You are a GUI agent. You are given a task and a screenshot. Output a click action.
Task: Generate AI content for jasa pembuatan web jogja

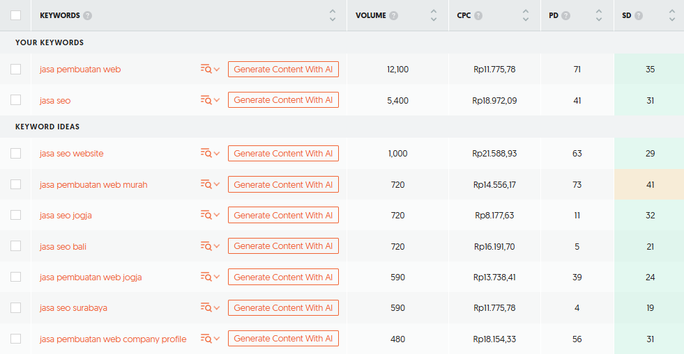pyautogui.click(x=283, y=277)
